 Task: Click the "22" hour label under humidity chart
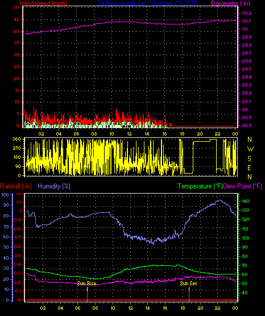[217, 308]
